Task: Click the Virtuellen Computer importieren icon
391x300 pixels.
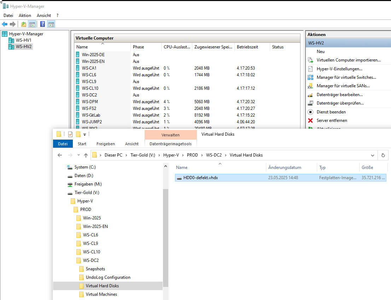Action: coord(310,60)
